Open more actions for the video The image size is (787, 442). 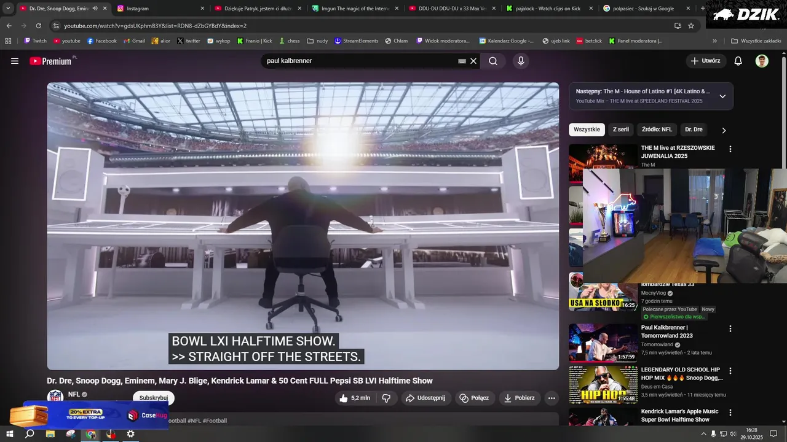click(552, 398)
